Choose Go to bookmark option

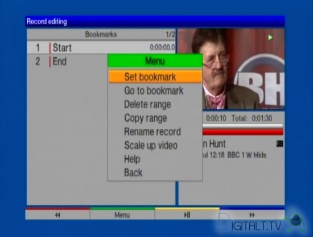pyautogui.click(x=154, y=91)
